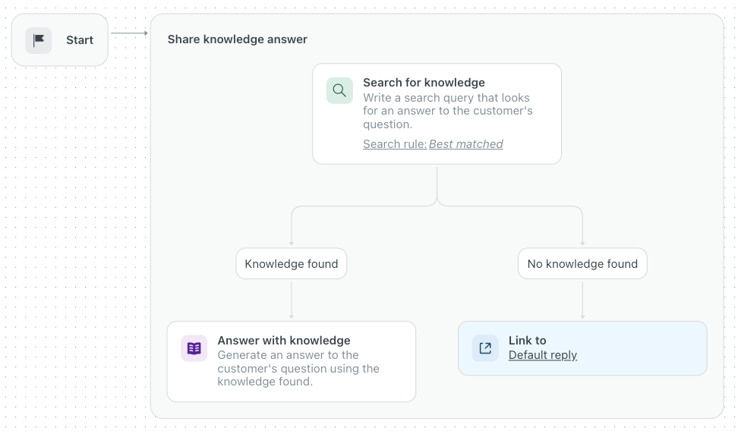Click the search query description text
Image resolution: width=738 pixels, height=434 pixels.
(x=448, y=111)
